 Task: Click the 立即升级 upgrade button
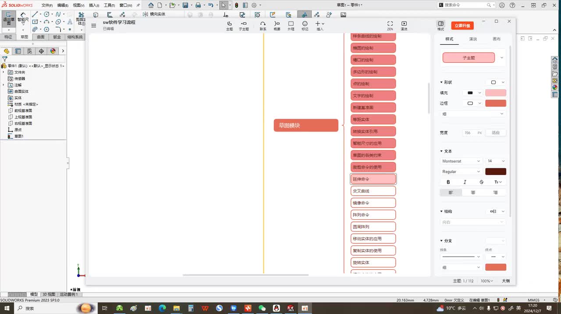tap(462, 26)
